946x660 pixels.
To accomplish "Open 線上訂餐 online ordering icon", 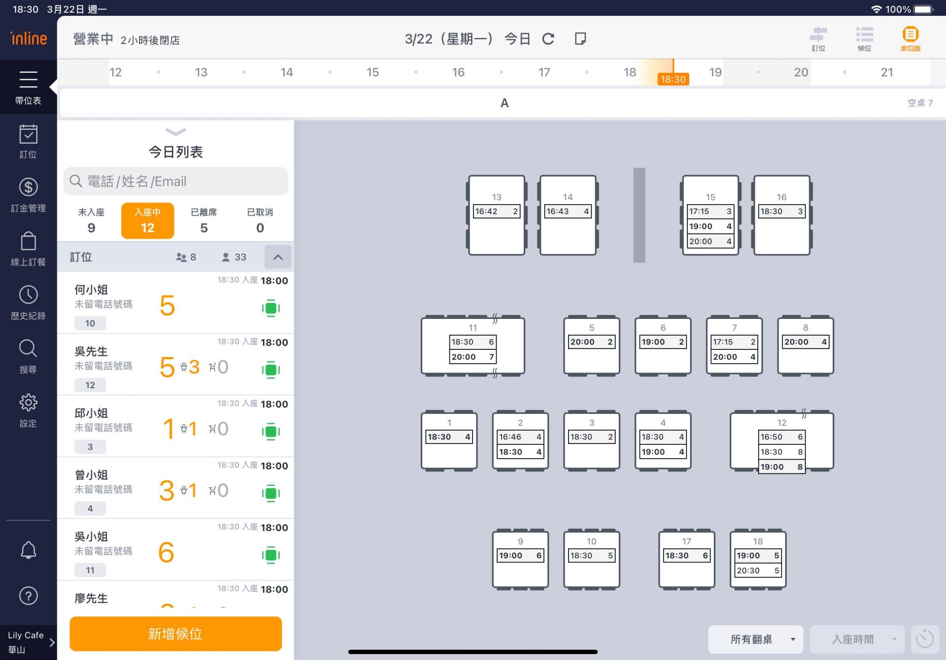I will point(28,249).
